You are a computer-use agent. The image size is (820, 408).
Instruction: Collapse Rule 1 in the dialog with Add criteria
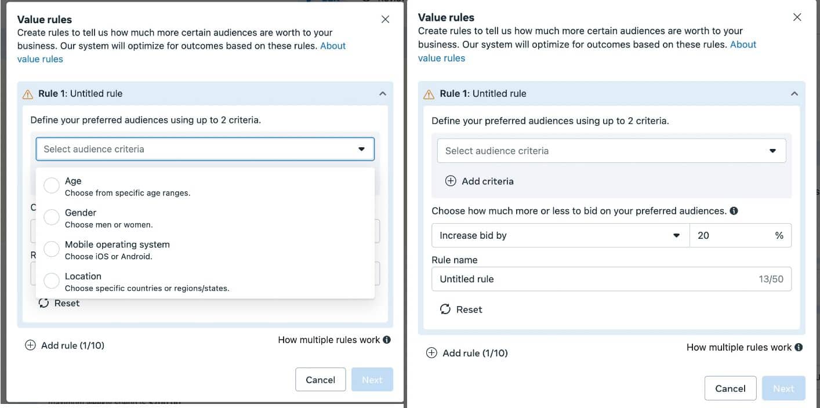[794, 93]
